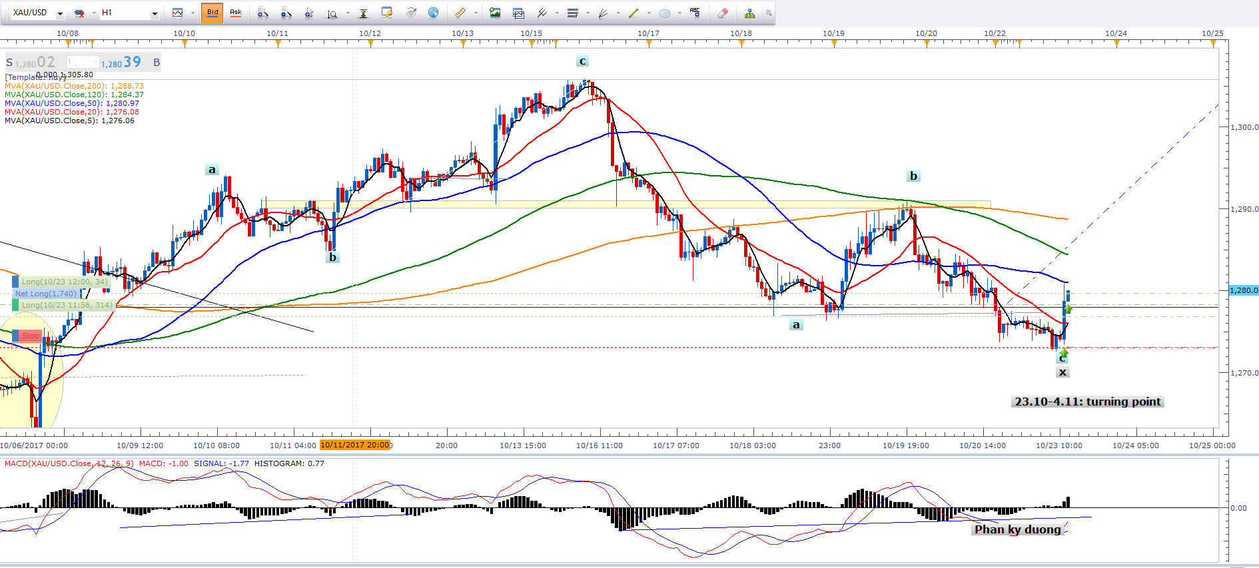Select the ellipse shape drawing tool
Image resolution: width=1259 pixels, height=568 pixels.
(x=664, y=13)
